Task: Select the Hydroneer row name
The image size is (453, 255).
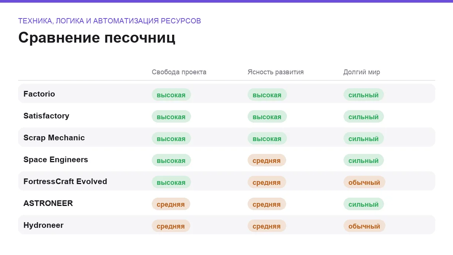Action: [x=43, y=225]
